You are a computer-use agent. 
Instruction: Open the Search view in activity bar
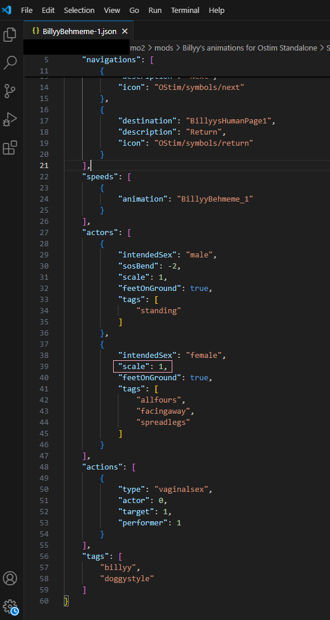[x=10, y=62]
